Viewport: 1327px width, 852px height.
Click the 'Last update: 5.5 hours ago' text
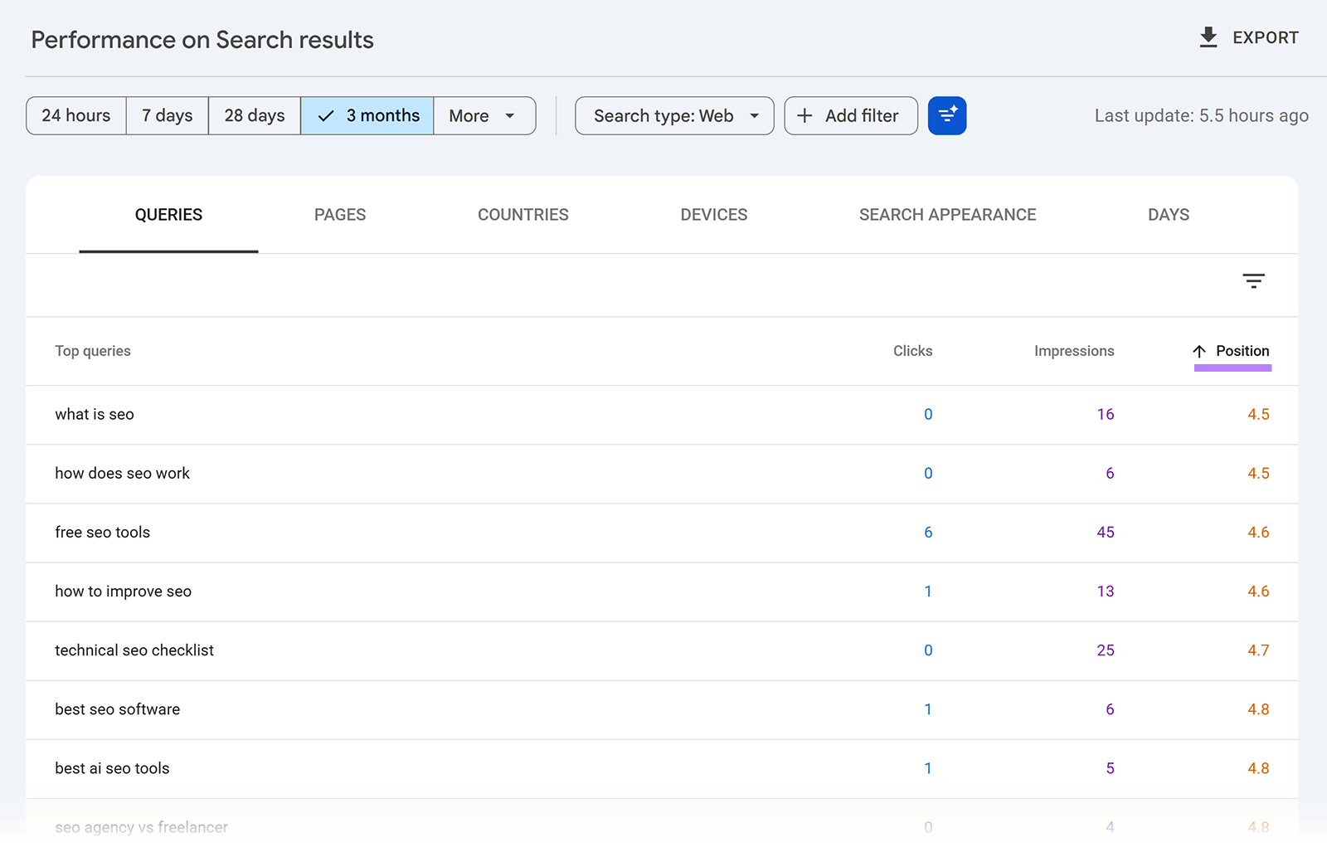point(1201,116)
